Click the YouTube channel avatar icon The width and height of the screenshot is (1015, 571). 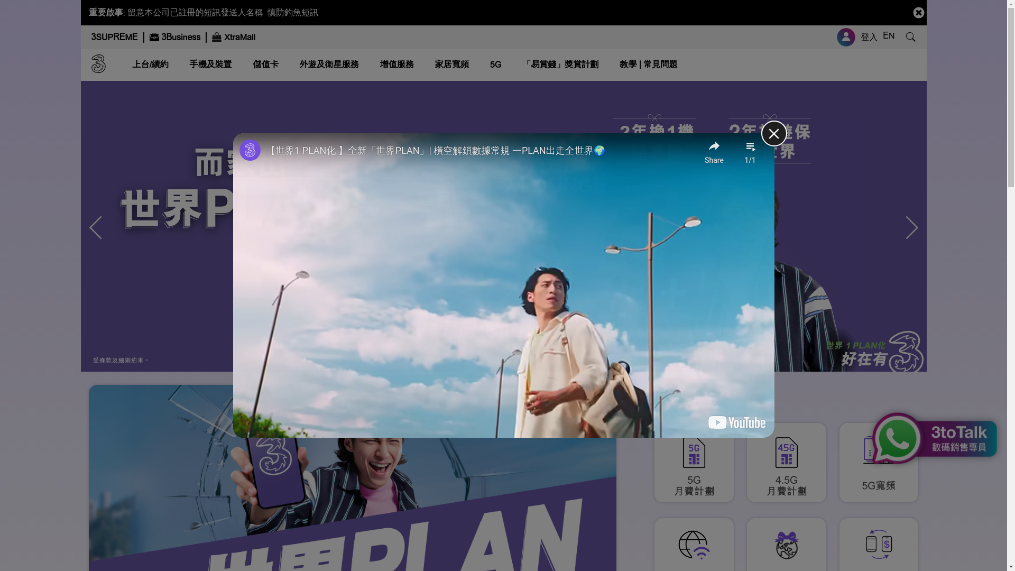click(x=250, y=150)
